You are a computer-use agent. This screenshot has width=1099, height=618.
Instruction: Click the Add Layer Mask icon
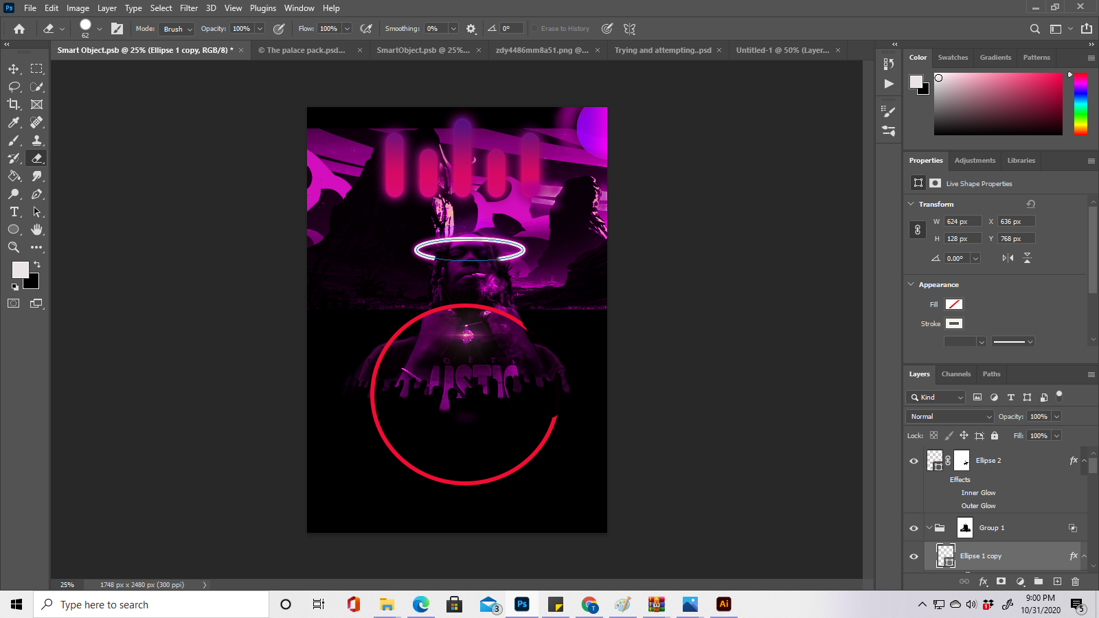(x=1001, y=582)
